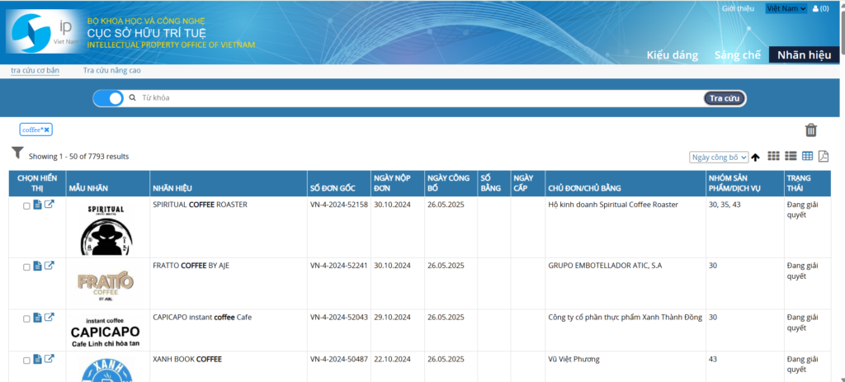845x382 pixels.
Task: Sort by NGÀY CÔNG BỐ column header
Action: coord(446,183)
